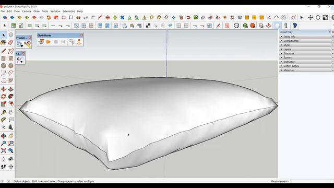Open the Draw menu
334x188 pixels.
[37, 11]
